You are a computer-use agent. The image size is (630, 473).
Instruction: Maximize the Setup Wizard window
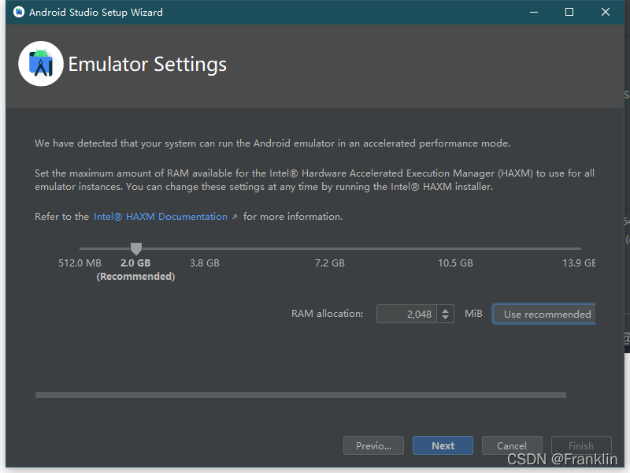[569, 12]
